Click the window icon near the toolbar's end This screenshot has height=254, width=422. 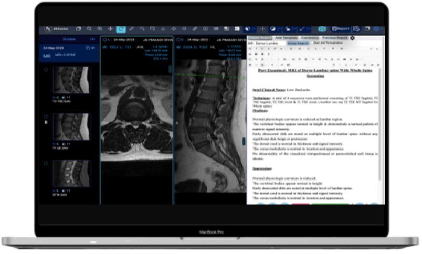point(367,29)
